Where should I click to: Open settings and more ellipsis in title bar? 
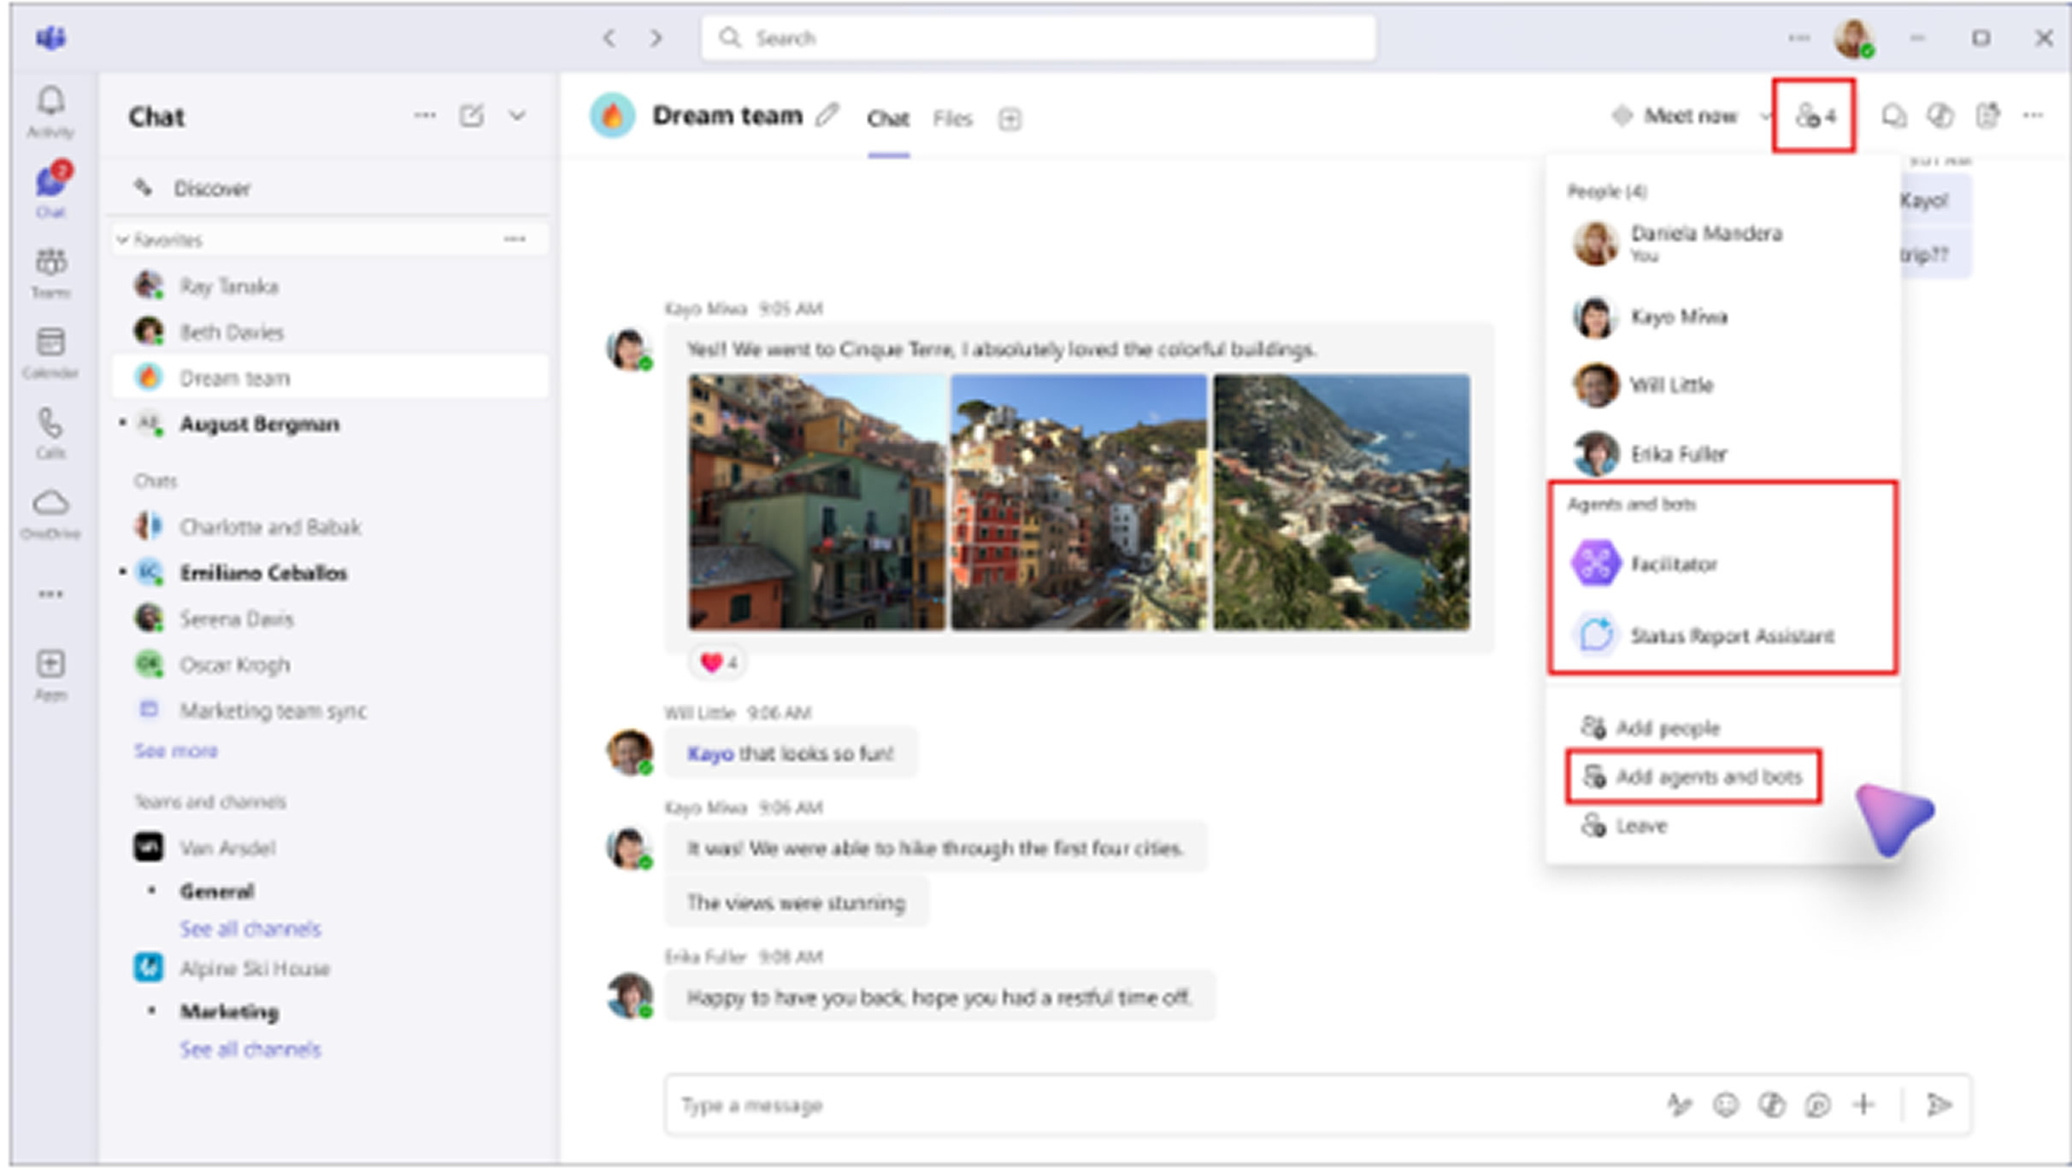[x=1798, y=38]
